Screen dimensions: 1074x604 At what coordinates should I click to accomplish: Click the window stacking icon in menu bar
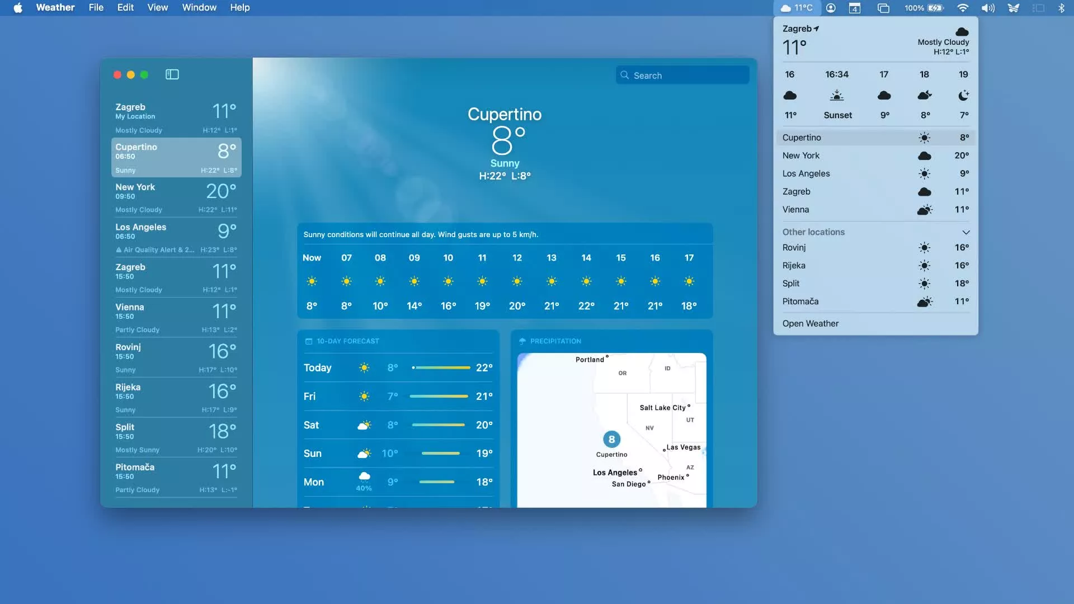(883, 8)
